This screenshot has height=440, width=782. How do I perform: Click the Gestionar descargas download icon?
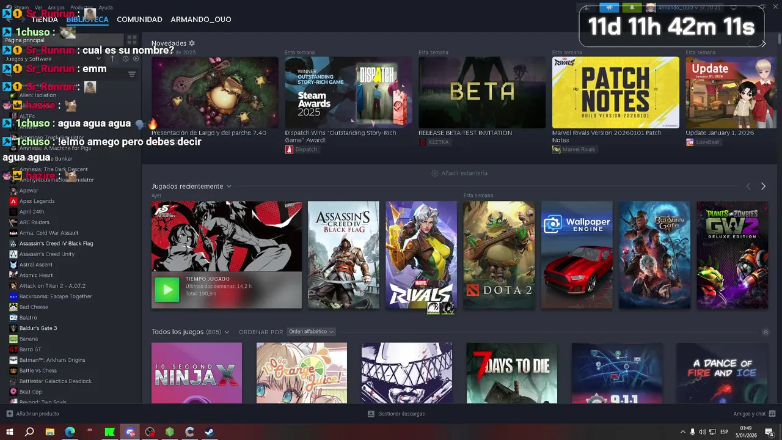[371, 414]
